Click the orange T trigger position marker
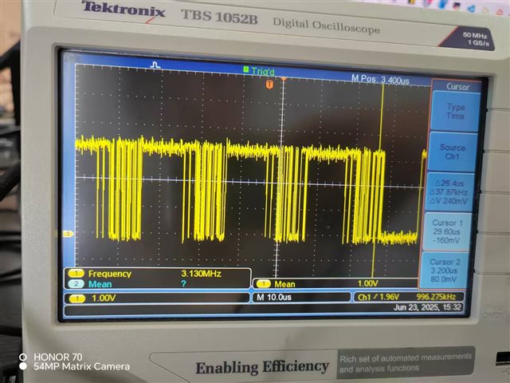The width and height of the screenshot is (510, 383). point(269,85)
